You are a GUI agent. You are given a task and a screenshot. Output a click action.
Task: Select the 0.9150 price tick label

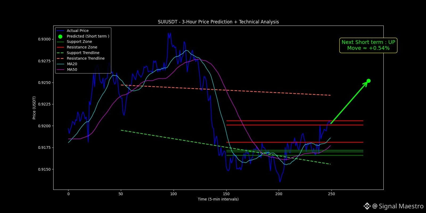pyautogui.click(x=44, y=169)
